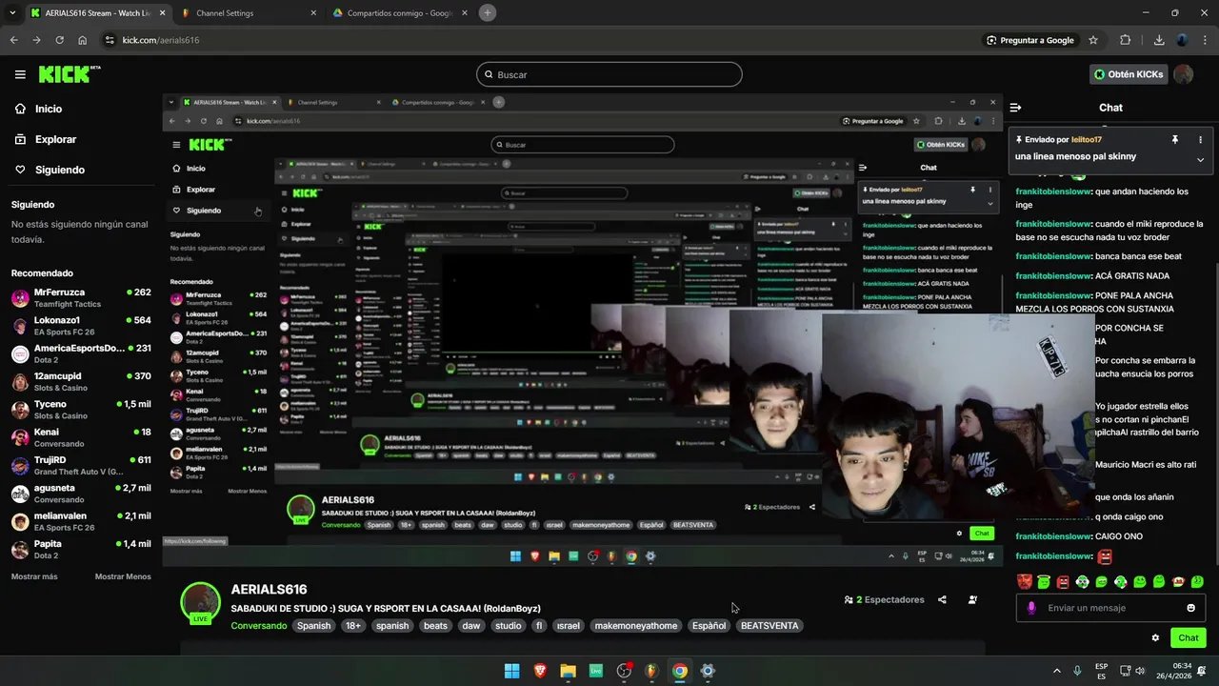Image resolution: width=1219 pixels, height=686 pixels.
Task: Click frankitobienslow's red emote message
Action: 1105,556
